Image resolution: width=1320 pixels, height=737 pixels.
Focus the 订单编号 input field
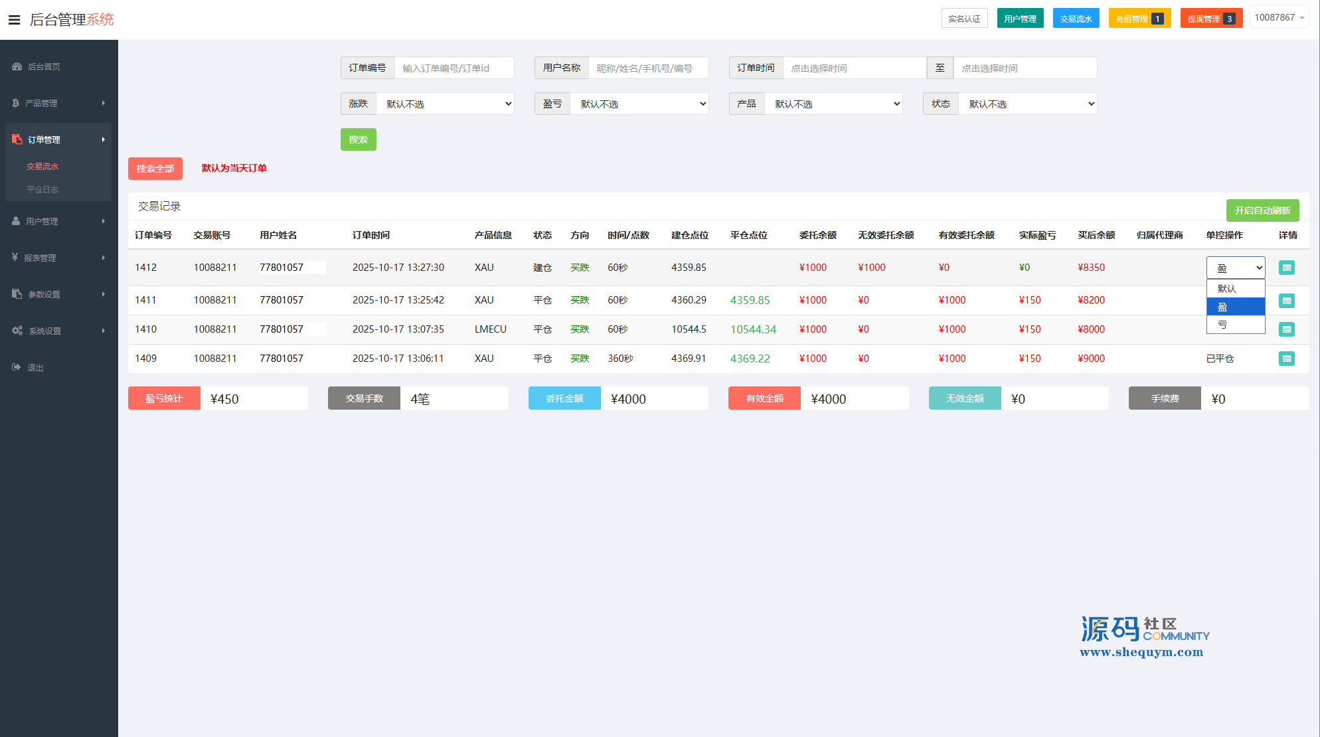coord(454,68)
